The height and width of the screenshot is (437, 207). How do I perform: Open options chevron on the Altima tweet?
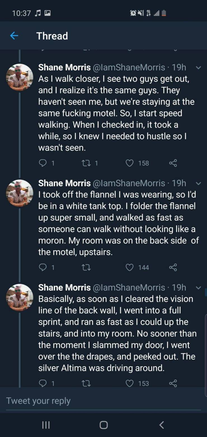coord(198,288)
